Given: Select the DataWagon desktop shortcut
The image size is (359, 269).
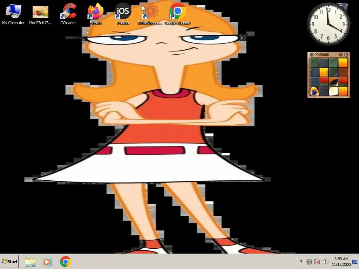Looking at the screenshot, I should 150,14.
